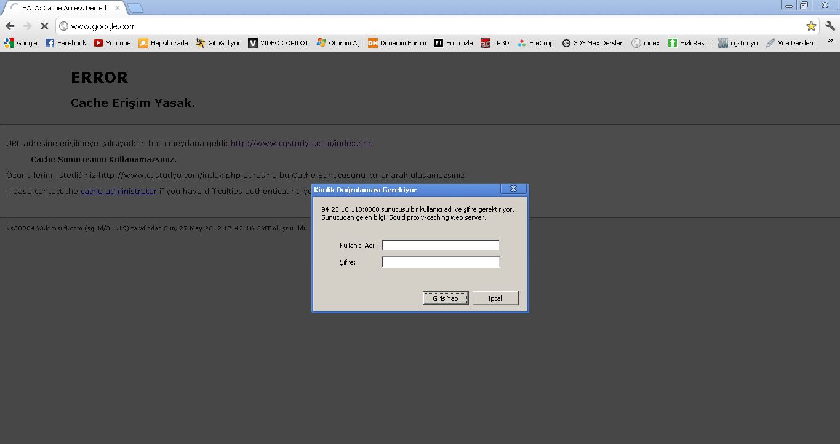Open the Chrome wrench menu

point(830,26)
